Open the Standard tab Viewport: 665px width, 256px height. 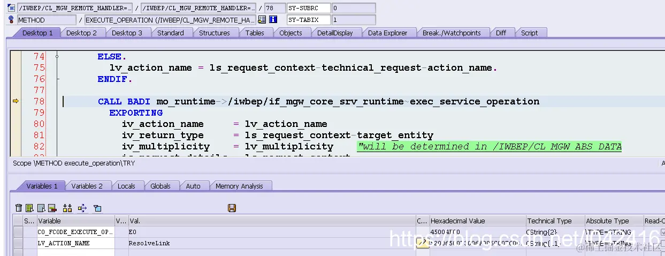171,33
